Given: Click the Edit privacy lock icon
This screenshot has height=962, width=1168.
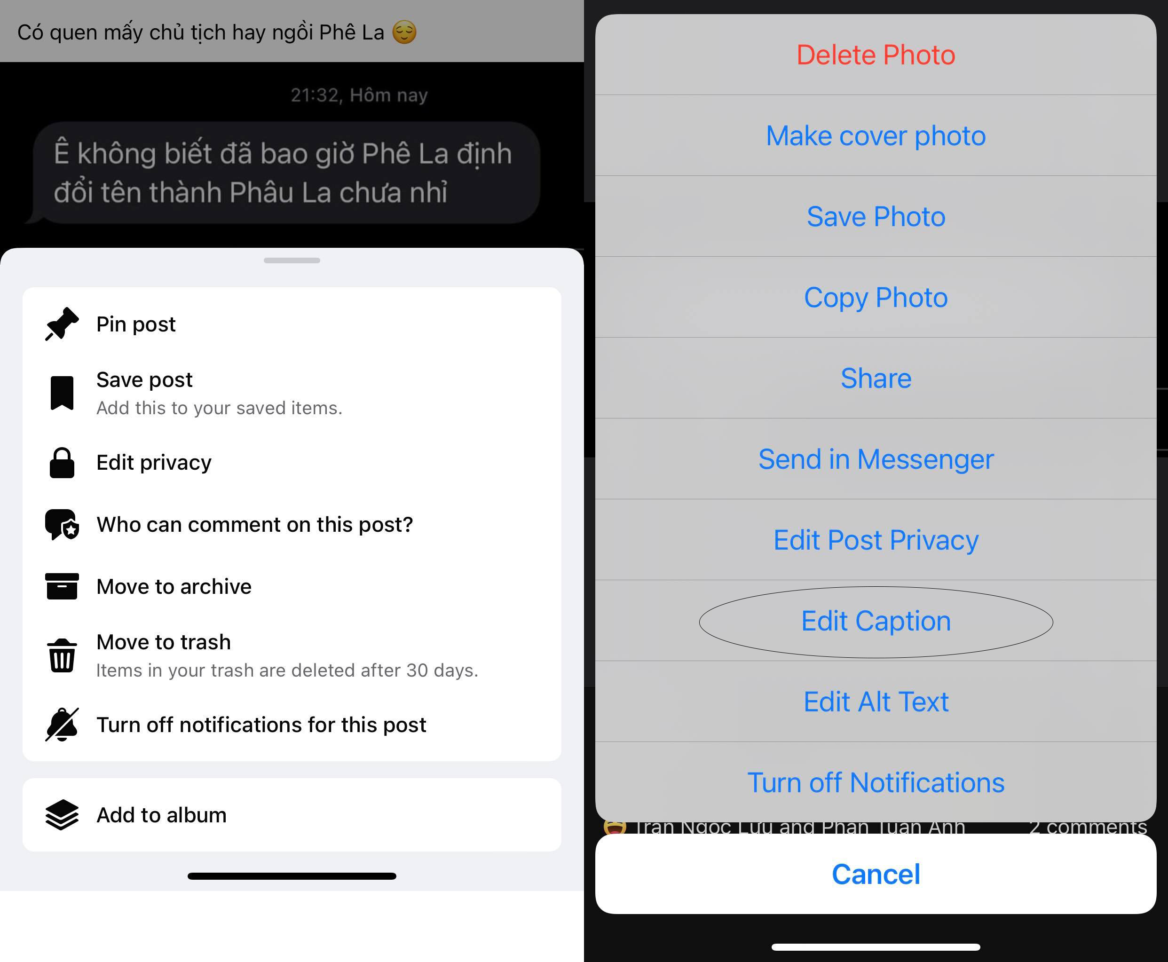Looking at the screenshot, I should click(61, 464).
